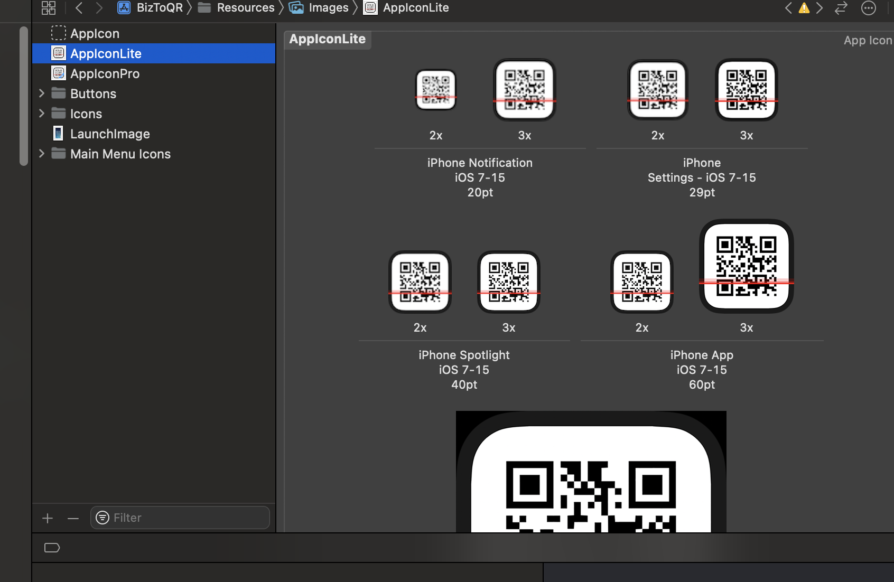The height and width of the screenshot is (582, 894).
Task: Click the AppIconLite title label
Action: pyautogui.click(x=328, y=39)
